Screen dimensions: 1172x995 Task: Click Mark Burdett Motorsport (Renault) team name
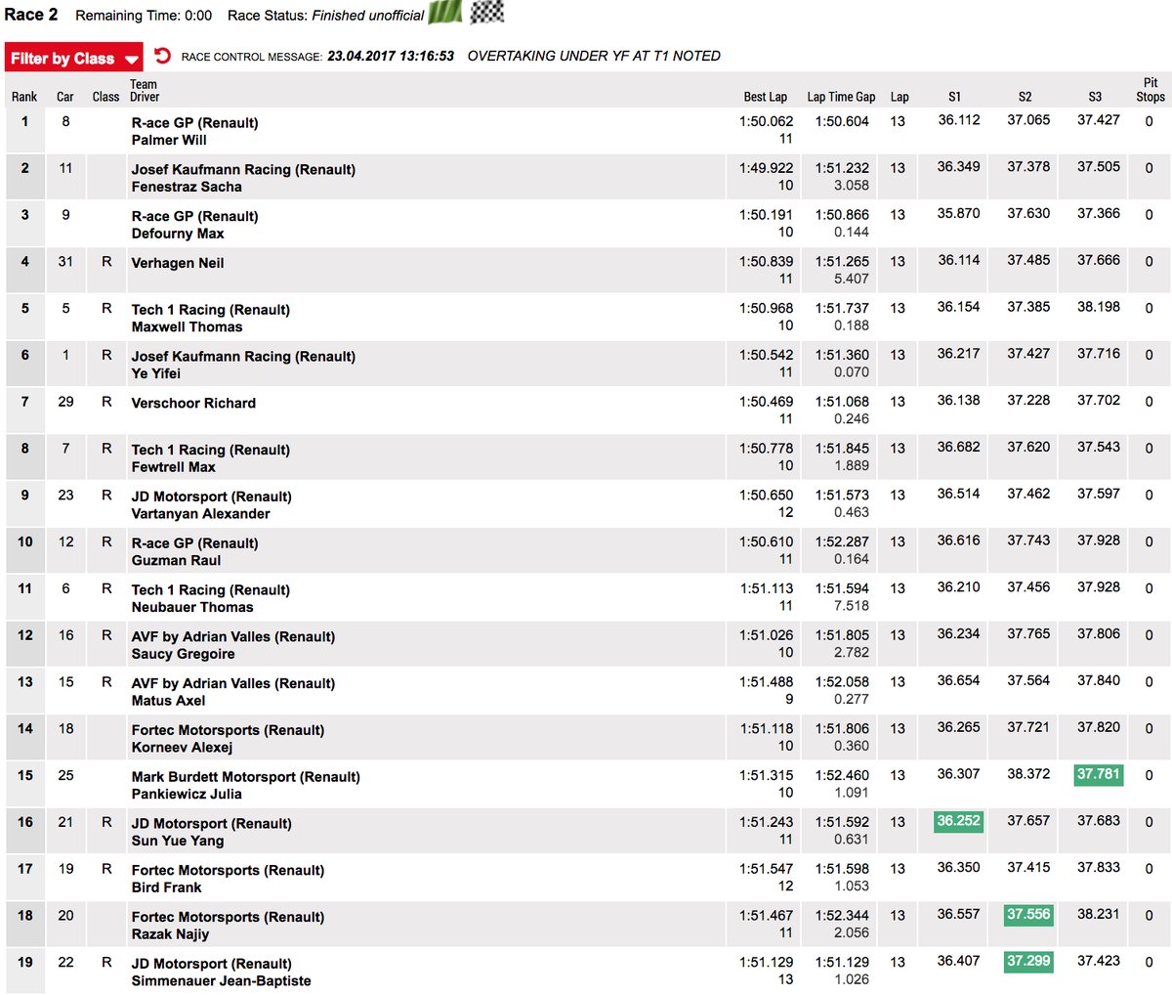tap(246, 777)
